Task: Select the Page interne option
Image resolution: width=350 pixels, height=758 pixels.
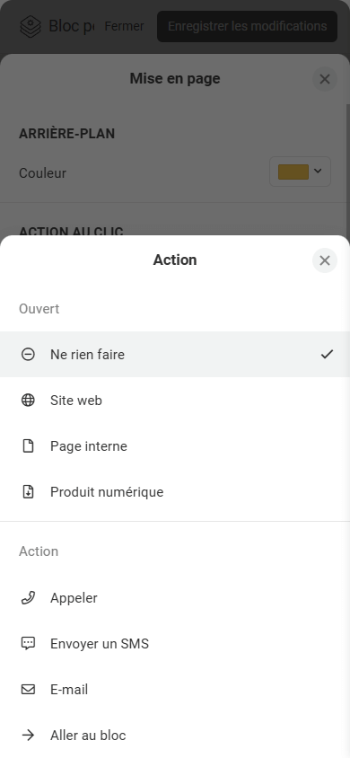Action: click(175, 446)
